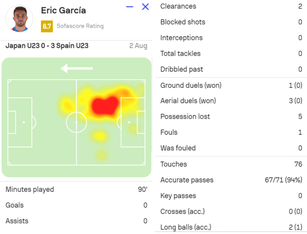Click the Sofascore Rating label
This screenshot has width=307, height=234.
point(80,26)
